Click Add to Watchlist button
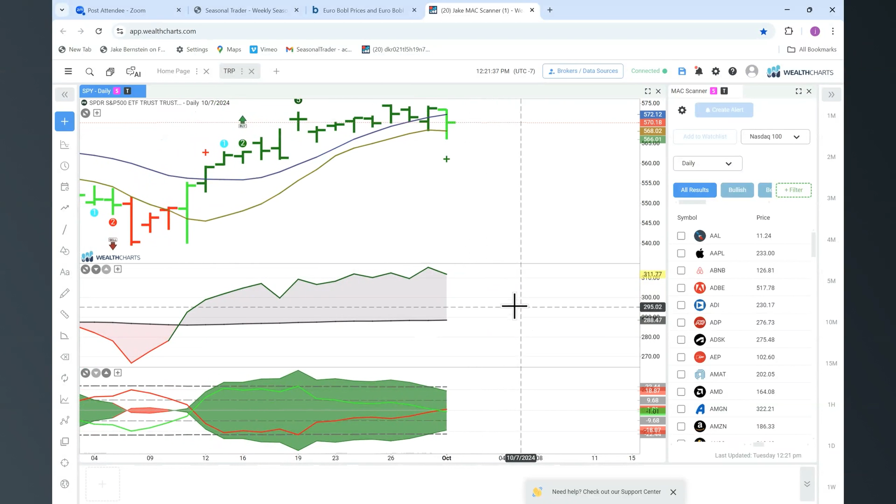This screenshot has width=896, height=504. coord(705,137)
